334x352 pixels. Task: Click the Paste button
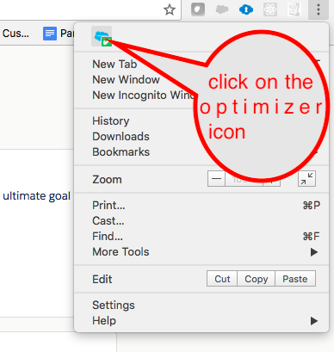coord(295,279)
